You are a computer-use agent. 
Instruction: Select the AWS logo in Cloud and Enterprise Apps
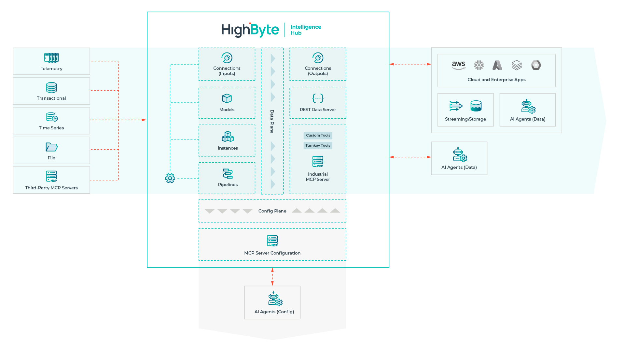(458, 65)
